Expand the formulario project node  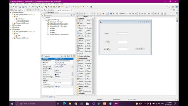[x=11, y=25]
